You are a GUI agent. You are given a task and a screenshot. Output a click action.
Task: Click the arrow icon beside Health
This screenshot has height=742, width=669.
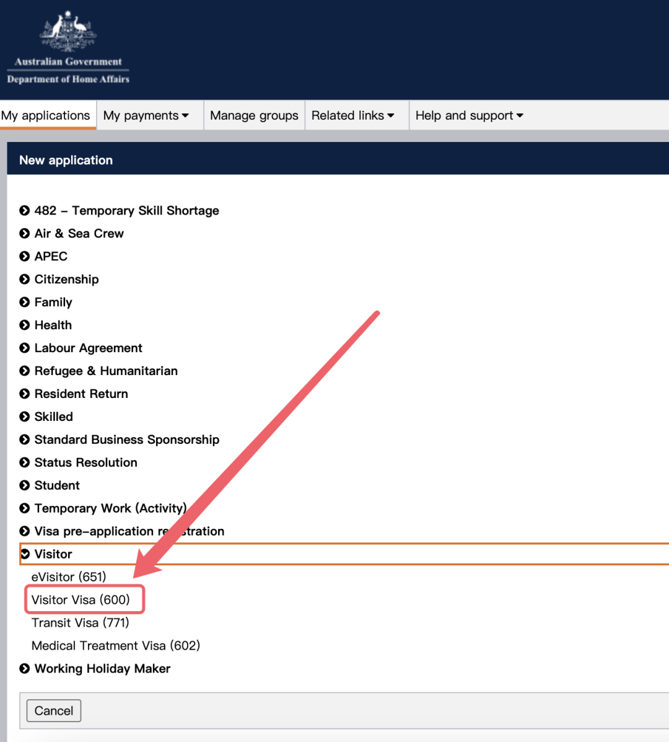coord(25,325)
